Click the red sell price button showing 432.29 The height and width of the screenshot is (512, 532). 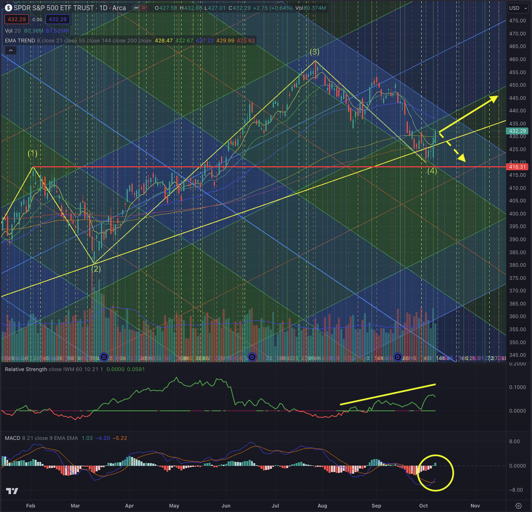tap(16, 19)
